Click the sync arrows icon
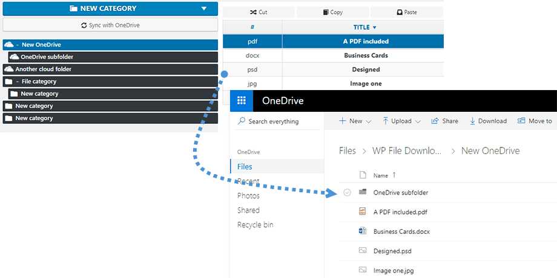 pyautogui.click(x=84, y=25)
